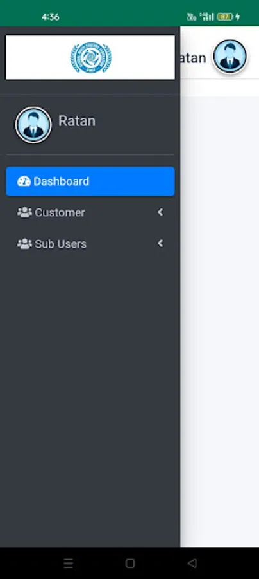
Task: Open the Dashboard menu item
Action: click(x=90, y=181)
